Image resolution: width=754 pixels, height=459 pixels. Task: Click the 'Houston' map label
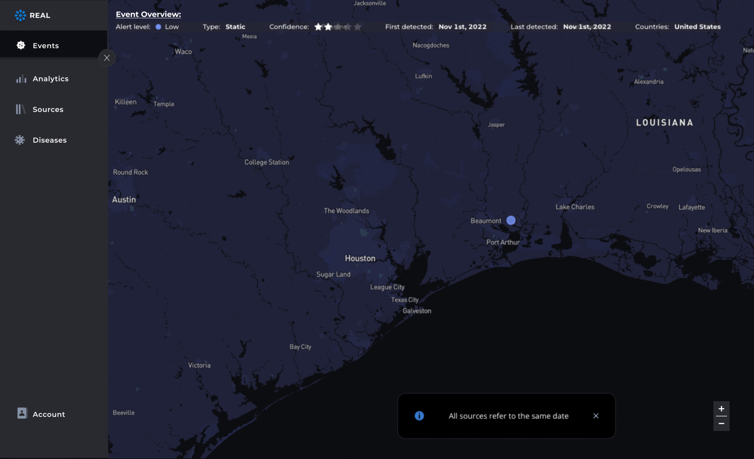(360, 258)
